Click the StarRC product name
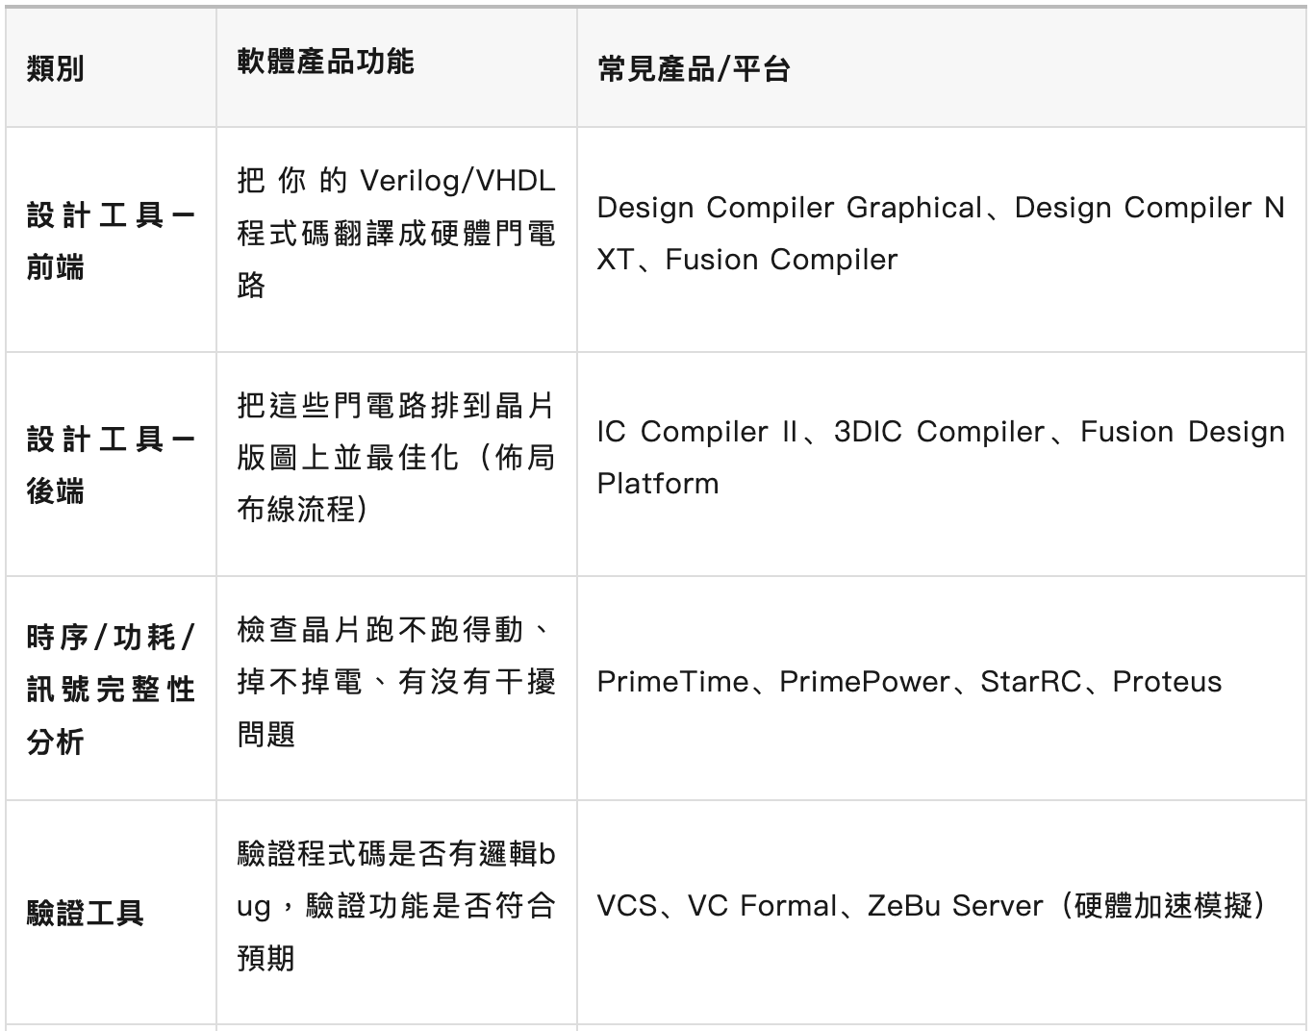The image size is (1314, 1031). (1030, 682)
